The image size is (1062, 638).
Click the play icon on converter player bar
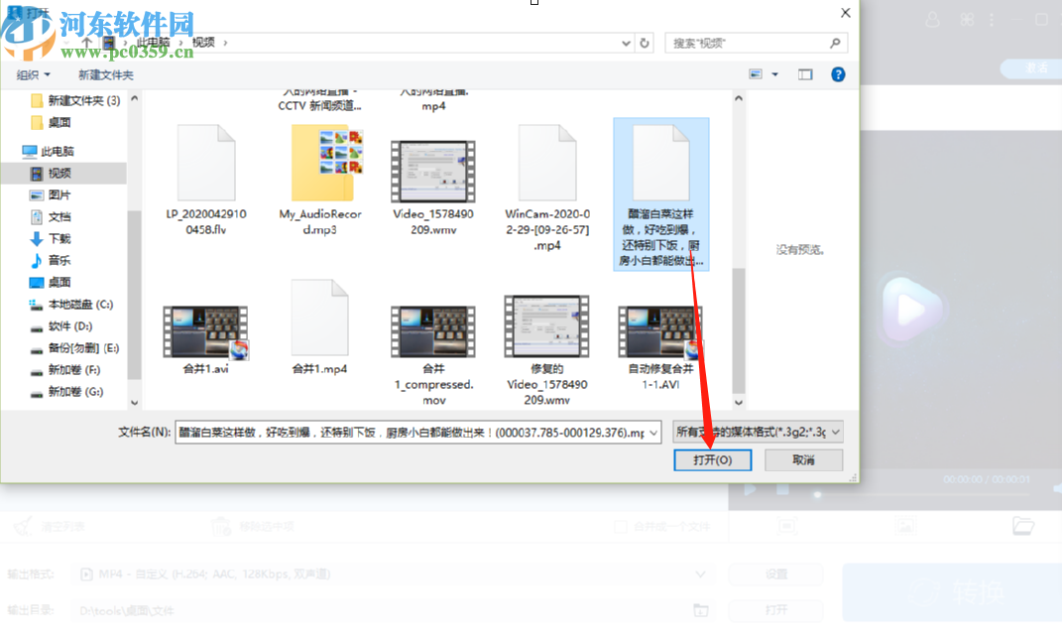(750, 489)
